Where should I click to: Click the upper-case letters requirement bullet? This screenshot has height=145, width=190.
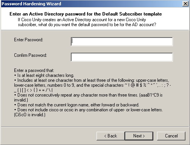(92, 80)
